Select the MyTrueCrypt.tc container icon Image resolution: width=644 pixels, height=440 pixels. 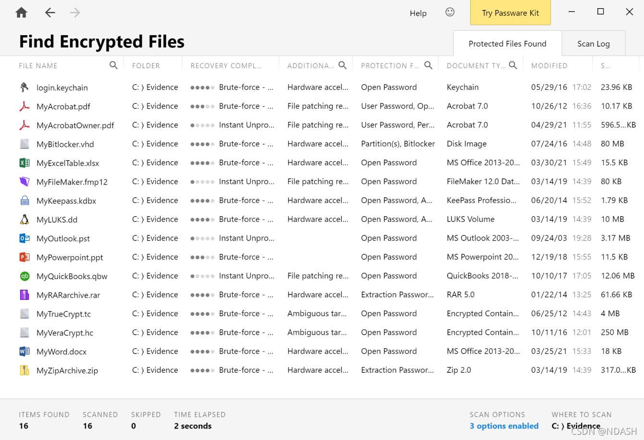[24, 314]
